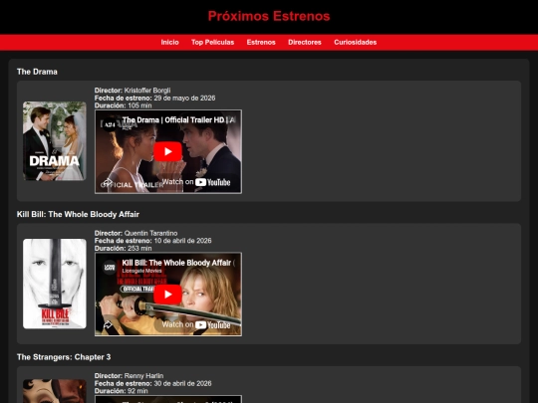Go to the Inicio page
The height and width of the screenshot is (403, 538).
[x=169, y=42]
